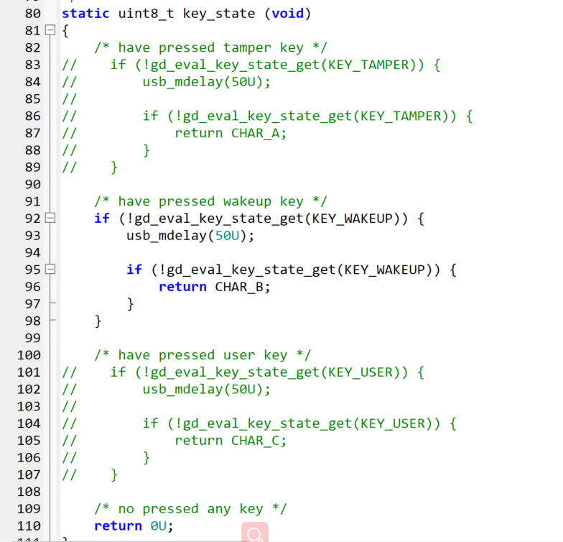
Task: Click line number 80 in the gutter
Action: [33, 14]
